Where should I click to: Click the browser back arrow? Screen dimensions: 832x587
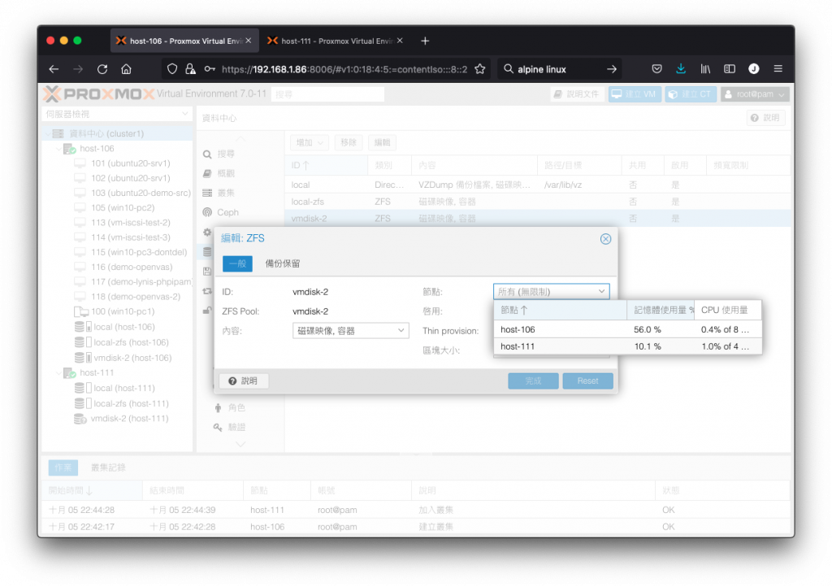coord(54,69)
